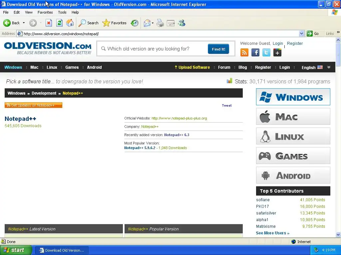Open the History clock icon
Image resolution: width=341 pixels, height=255 pixels.
[x=135, y=23]
